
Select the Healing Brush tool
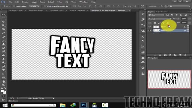[x=4, y=37]
